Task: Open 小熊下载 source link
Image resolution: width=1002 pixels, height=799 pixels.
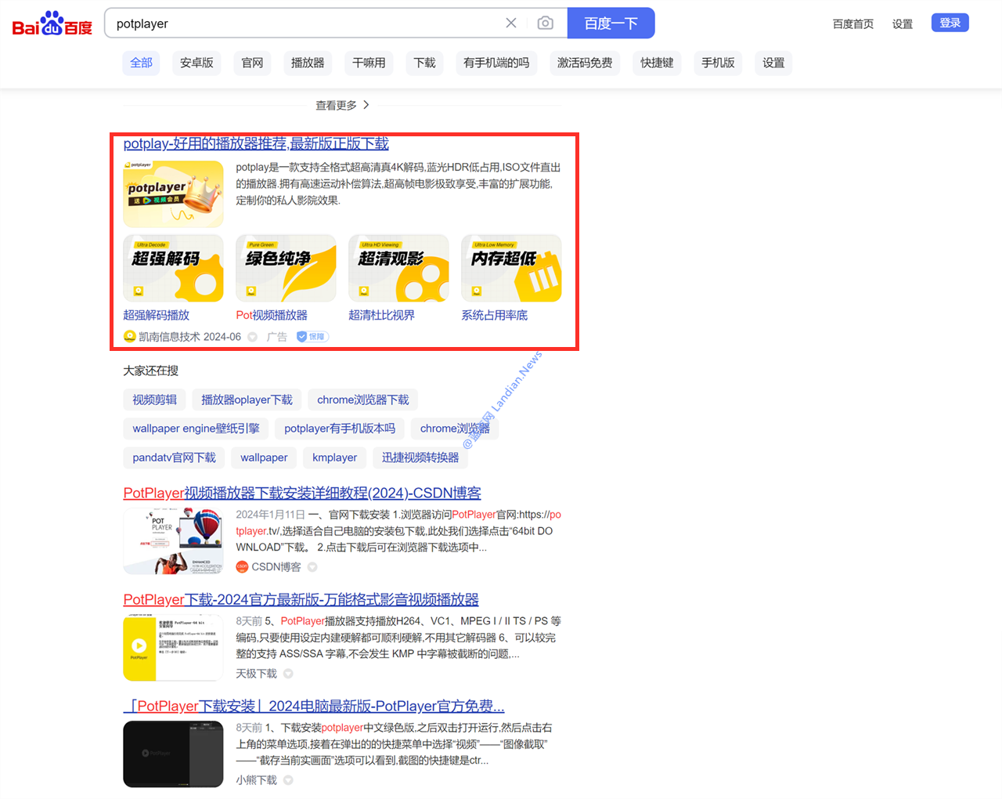Action: coord(256,780)
